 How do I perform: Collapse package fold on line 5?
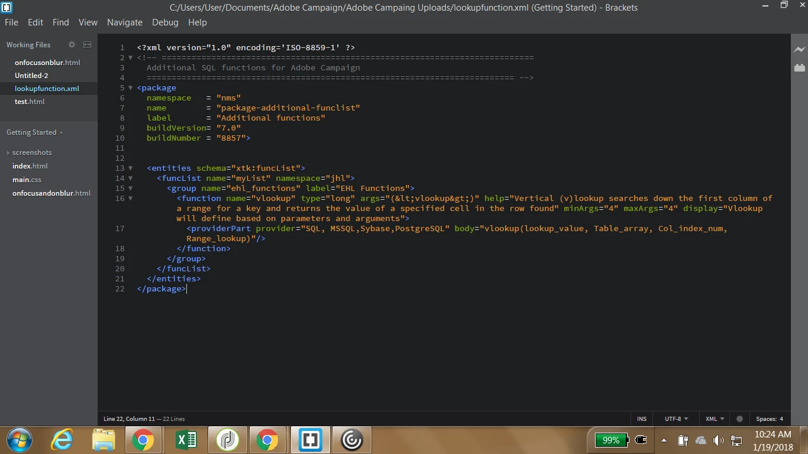click(131, 88)
